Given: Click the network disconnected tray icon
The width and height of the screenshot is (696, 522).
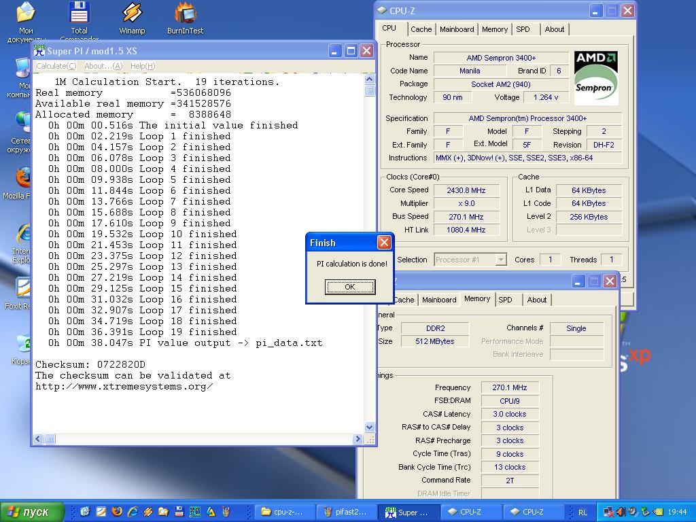Looking at the screenshot, I should [x=609, y=512].
